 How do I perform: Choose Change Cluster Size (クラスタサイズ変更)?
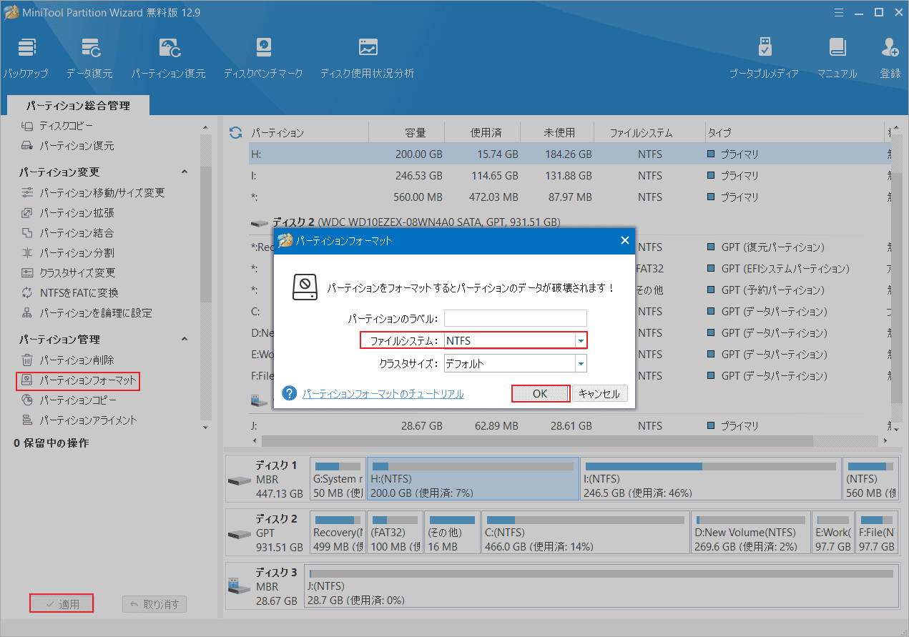[68, 273]
